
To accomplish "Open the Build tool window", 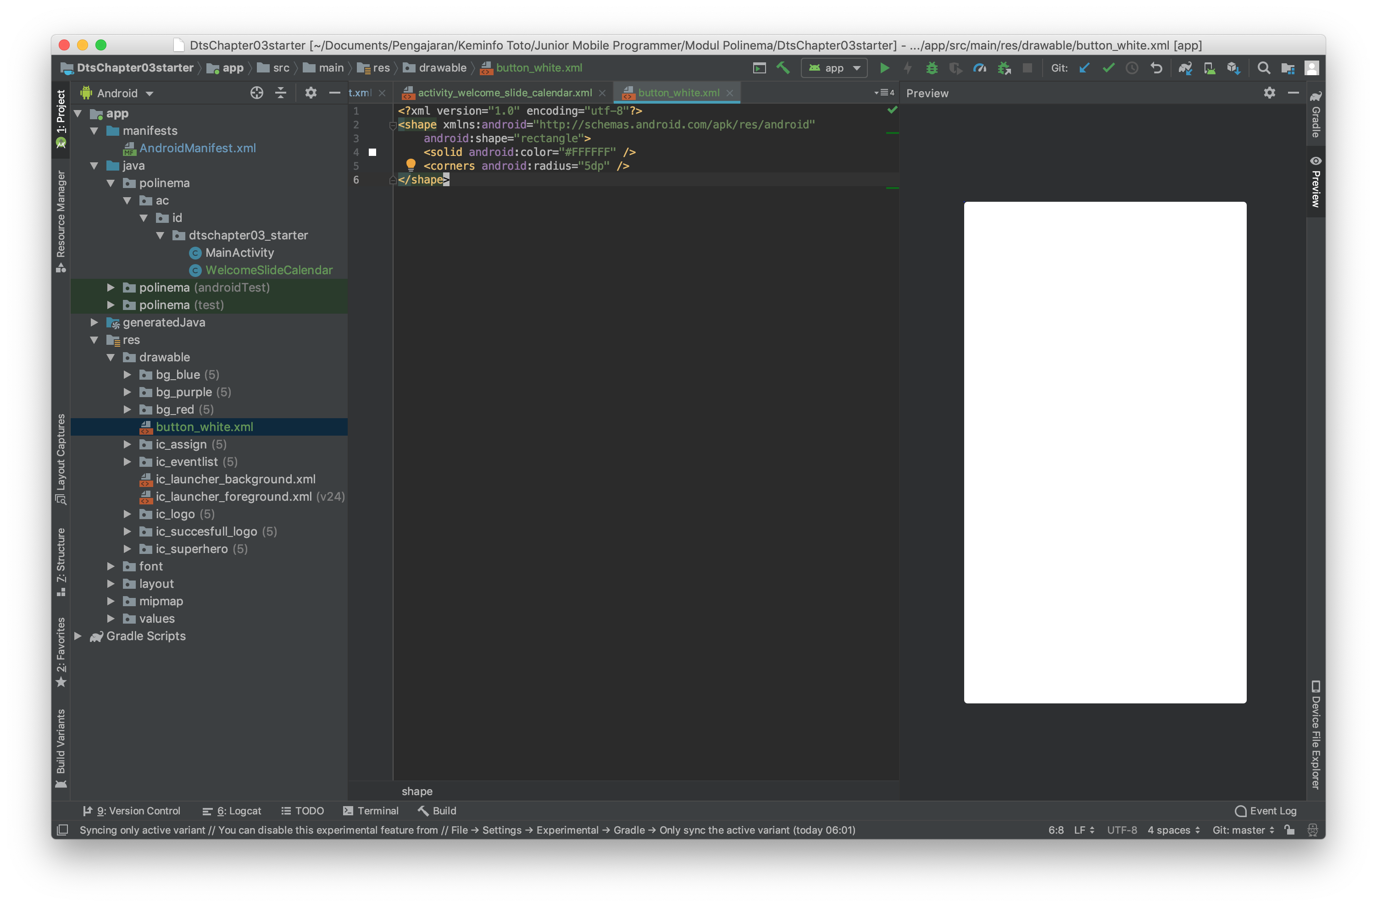I will click(438, 811).
